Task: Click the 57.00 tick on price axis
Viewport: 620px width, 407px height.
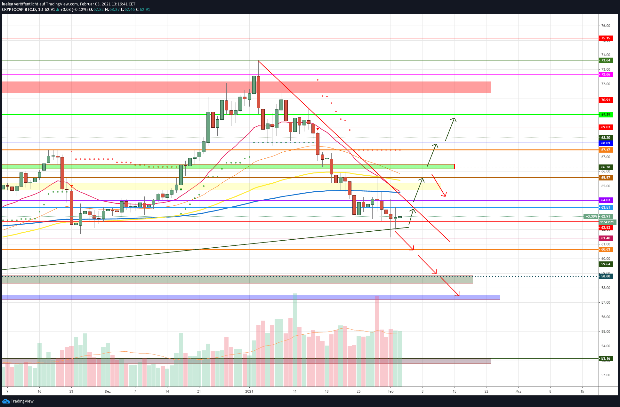Action: point(606,302)
